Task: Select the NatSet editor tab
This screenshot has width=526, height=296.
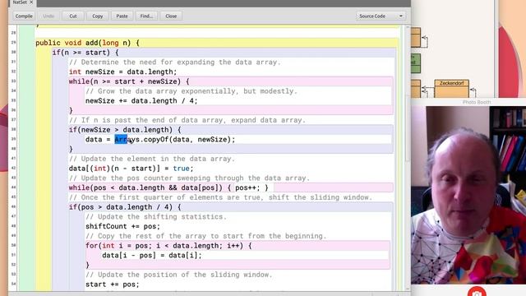Action: [20, 2]
